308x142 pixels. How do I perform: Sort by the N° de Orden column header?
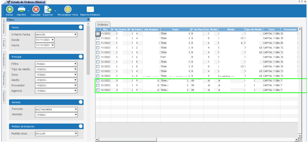click(x=119, y=29)
